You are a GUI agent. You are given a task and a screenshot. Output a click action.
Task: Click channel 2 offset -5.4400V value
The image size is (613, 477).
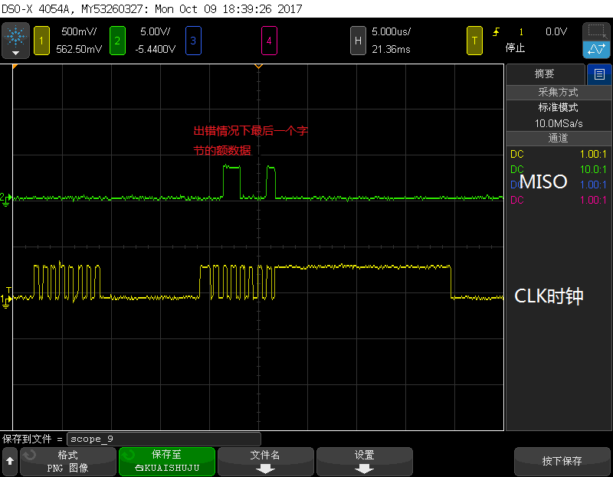[156, 49]
